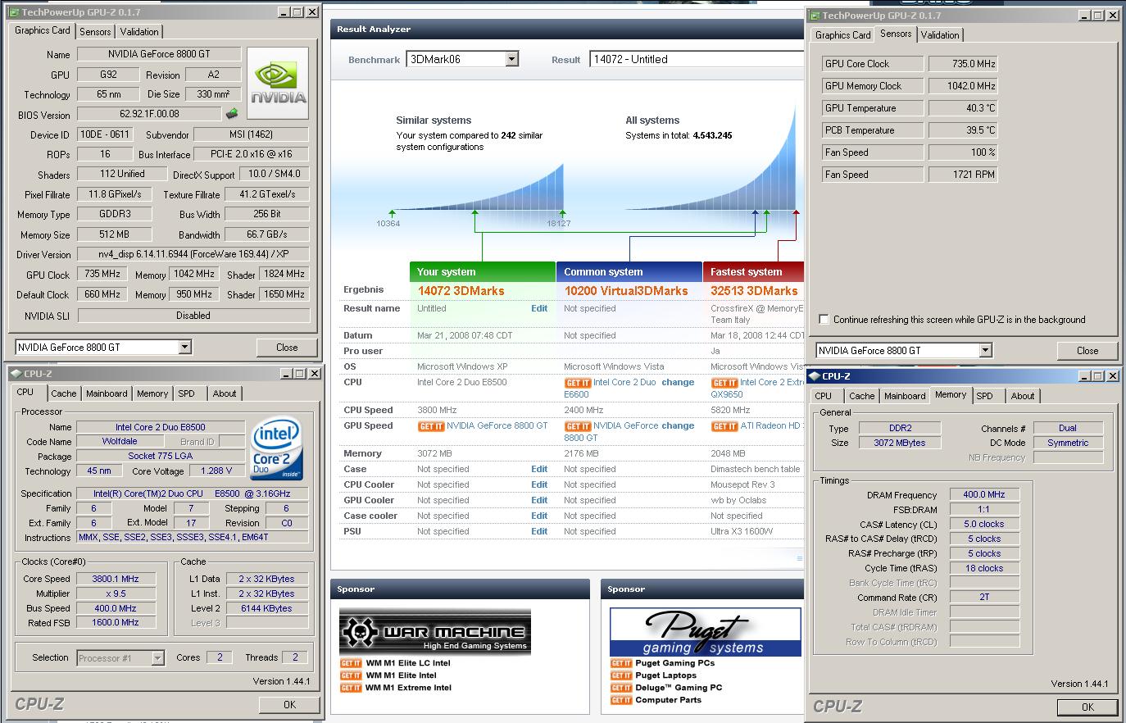Viewport: 1126px width, 723px height.
Task: Click the GPU Core Clock value field
Action: [x=963, y=63]
